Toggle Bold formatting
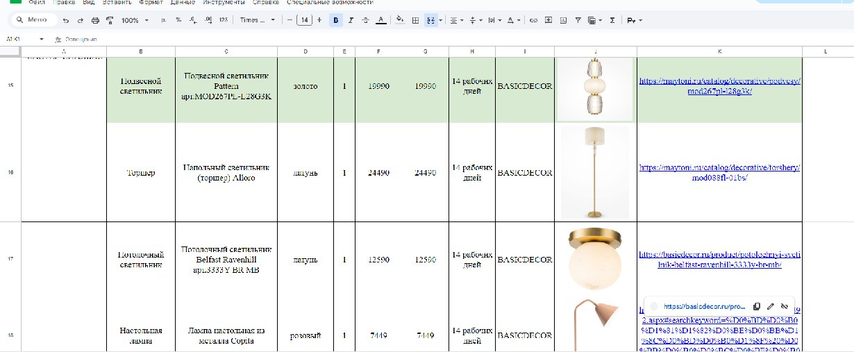 (x=336, y=21)
